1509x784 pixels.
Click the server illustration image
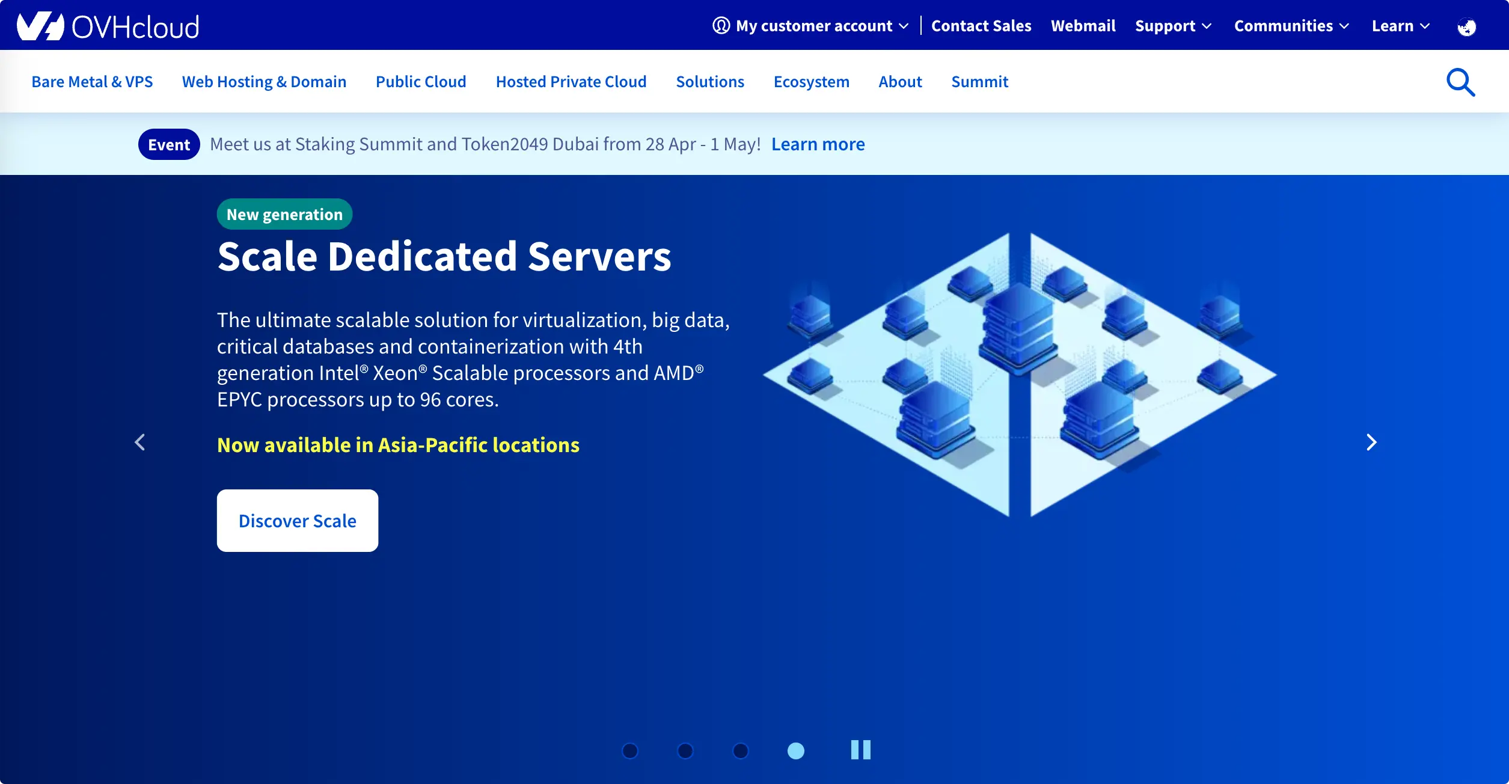[1020, 375]
